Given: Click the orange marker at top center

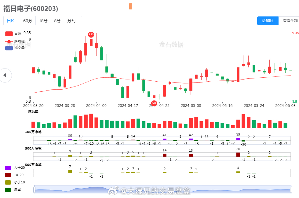Looking at the screenshot, I should (131, 6).
